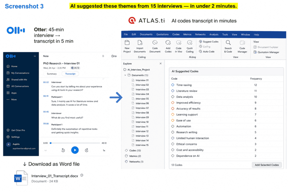Open the Search & Code magnifier tool

[x=228, y=46]
